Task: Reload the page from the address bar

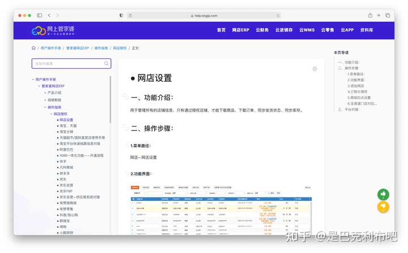Action: pyautogui.click(x=278, y=16)
